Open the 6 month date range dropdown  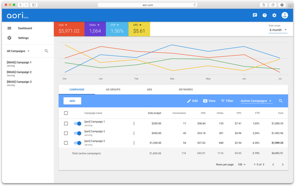pyautogui.click(x=278, y=30)
